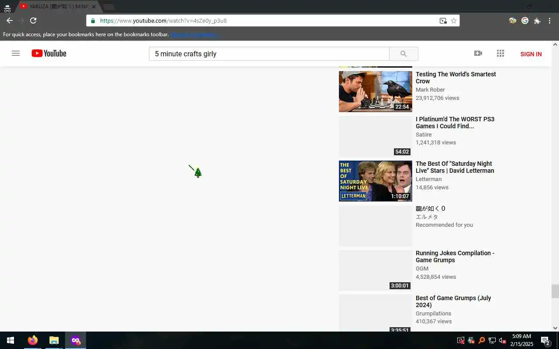Reload the page with the refresh icon
Screen dimensions: 559x349
pos(33,21)
